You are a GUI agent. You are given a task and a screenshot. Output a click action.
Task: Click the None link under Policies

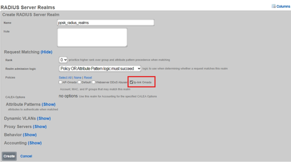pyautogui.click(x=78, y=78)
